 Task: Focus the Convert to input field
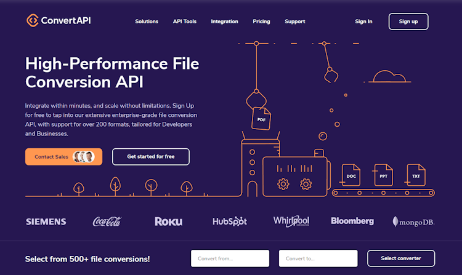pos(318,258)
